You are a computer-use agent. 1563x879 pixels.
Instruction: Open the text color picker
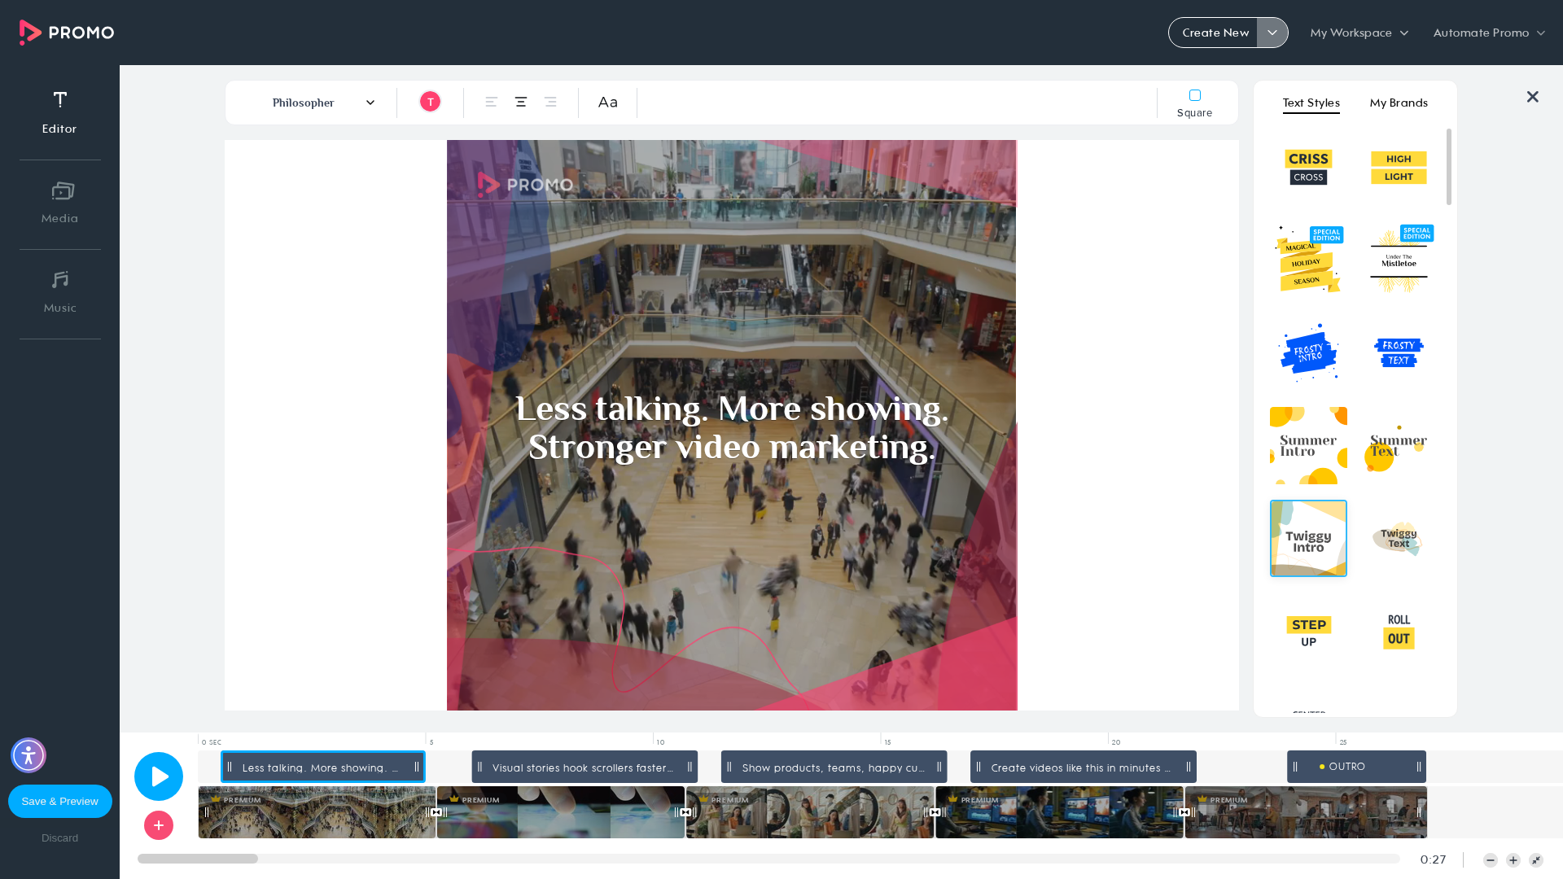[x=430, y=102]
